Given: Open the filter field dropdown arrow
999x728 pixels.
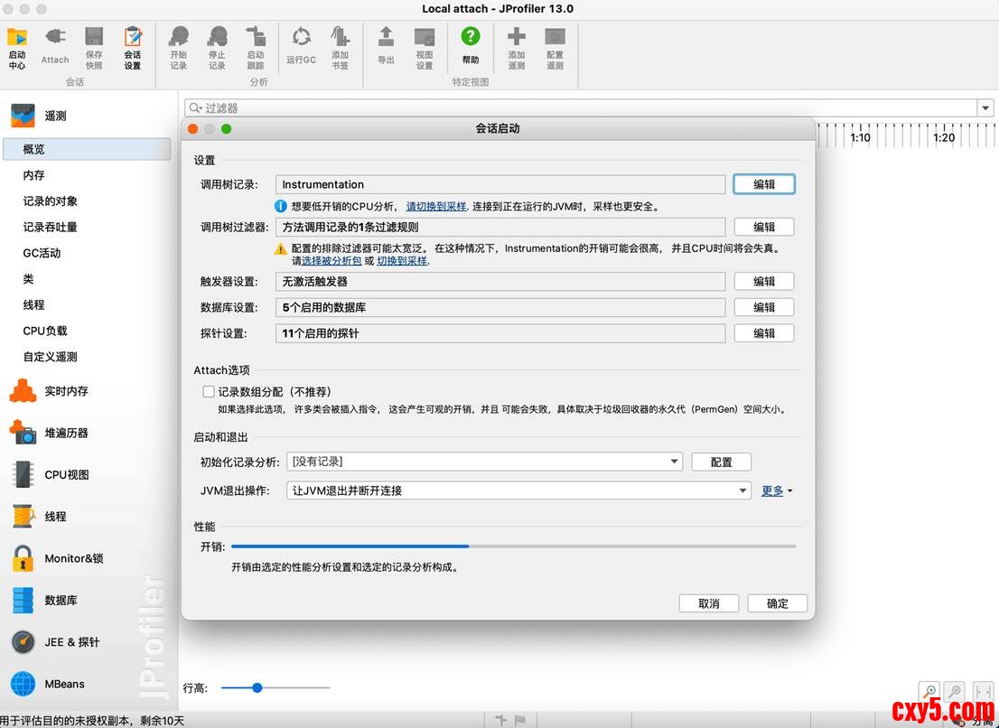Looking at the screenshot, I should tap(985, 108).
